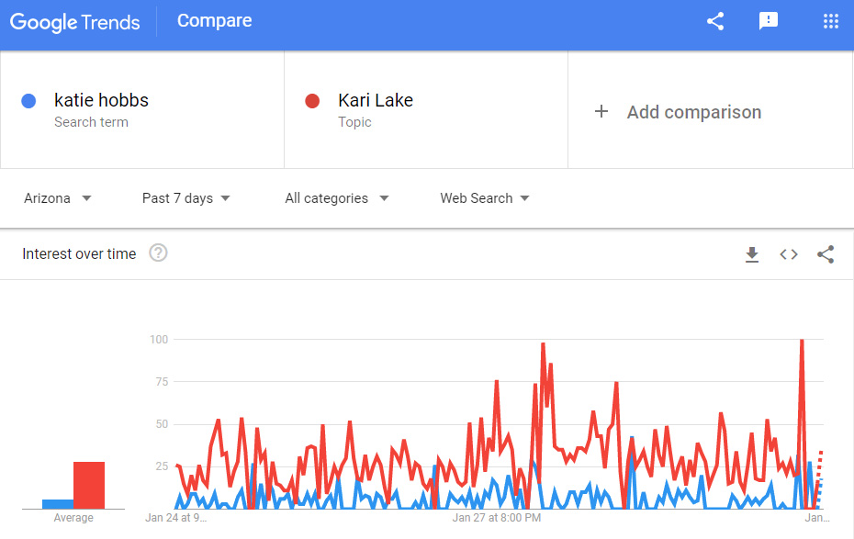
Task: Open the embed code icon
Action: coord(789,254)
